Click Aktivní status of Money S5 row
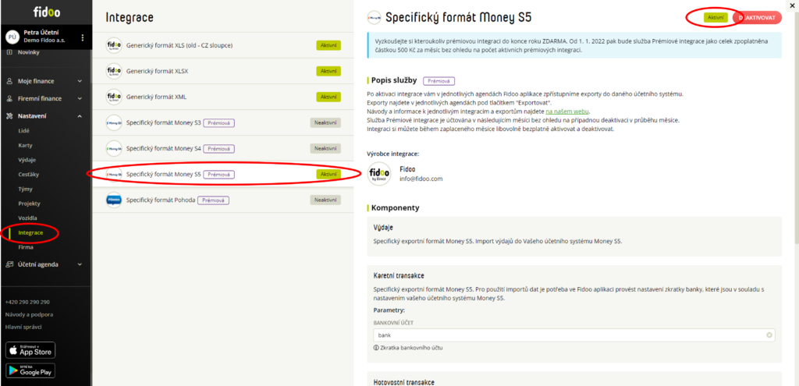The height and width of the screenshot is (386, 799). pyautogui.click(x=328, y=174)
